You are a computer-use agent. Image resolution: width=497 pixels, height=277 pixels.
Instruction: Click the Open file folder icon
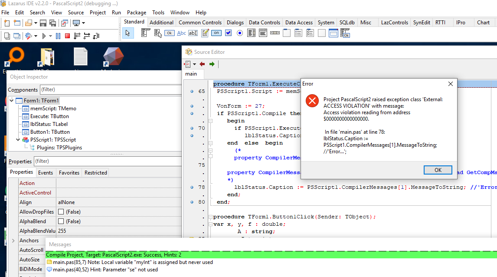click(29, 23)
